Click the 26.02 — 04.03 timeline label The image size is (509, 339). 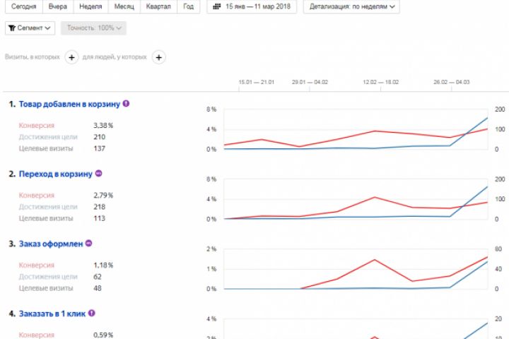tap(452, 82)
